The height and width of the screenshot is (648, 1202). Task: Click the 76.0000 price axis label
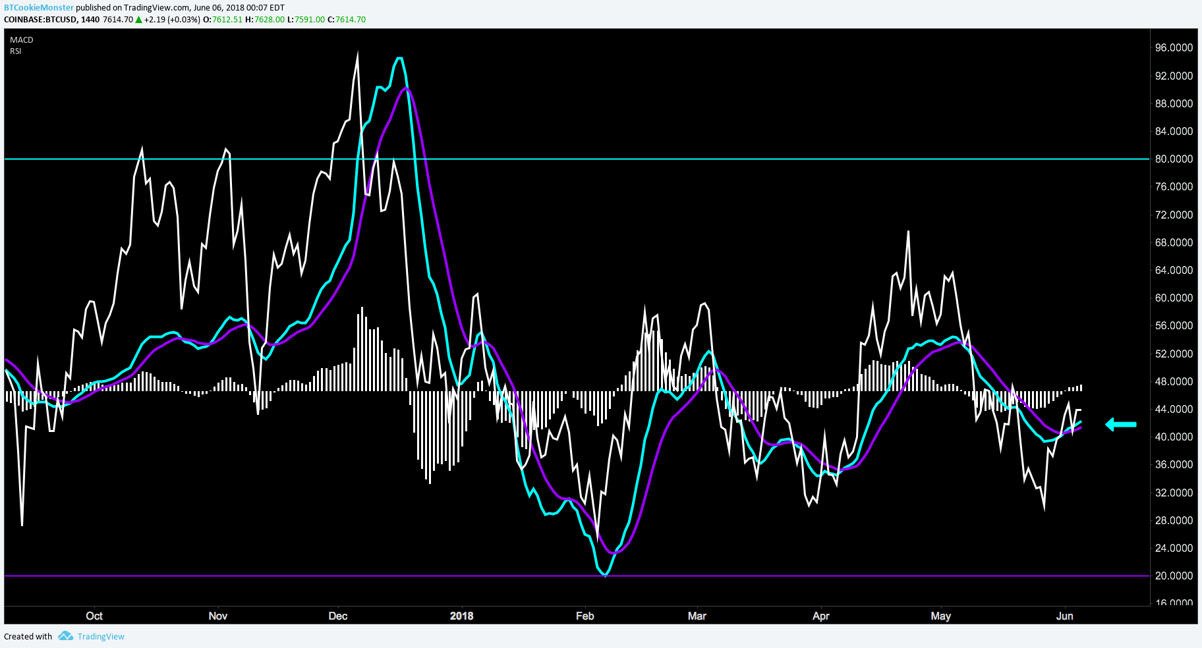[x=1174, y=187]
